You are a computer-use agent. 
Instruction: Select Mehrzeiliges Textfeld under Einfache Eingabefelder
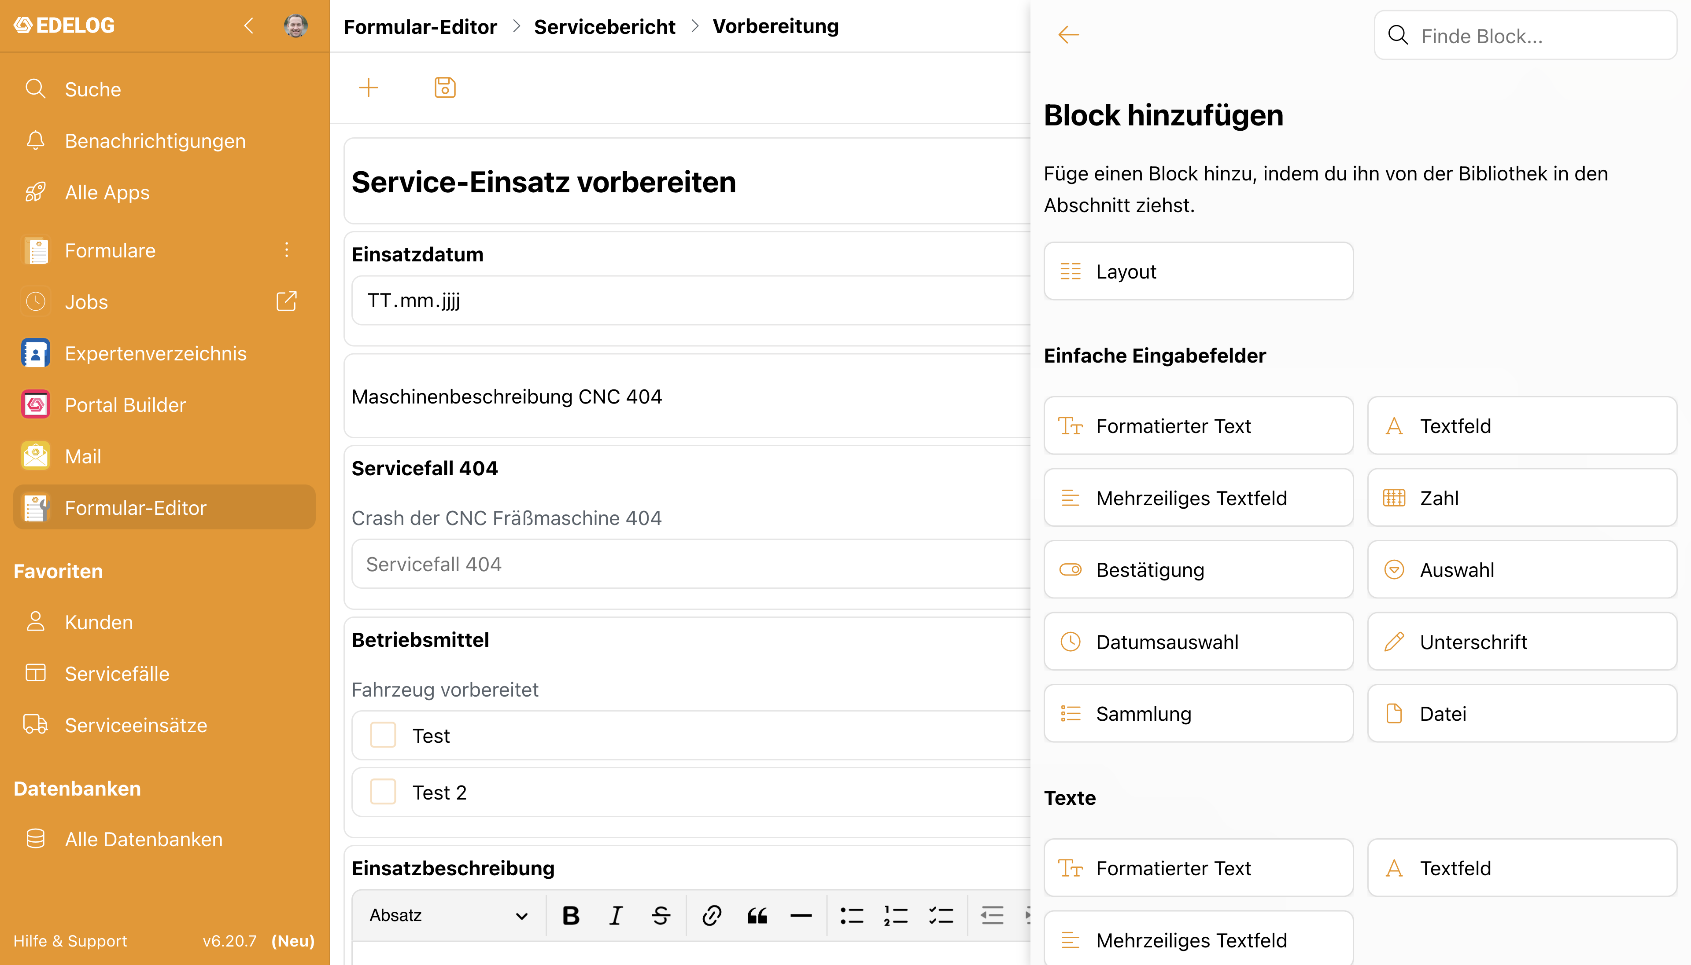pos(1198,498)
